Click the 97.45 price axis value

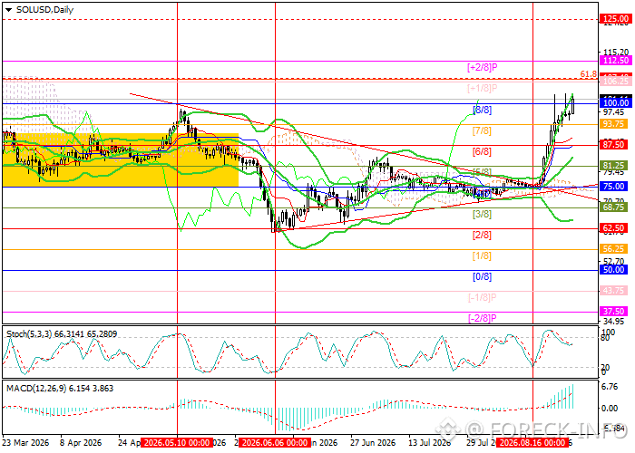click(614, 112)
